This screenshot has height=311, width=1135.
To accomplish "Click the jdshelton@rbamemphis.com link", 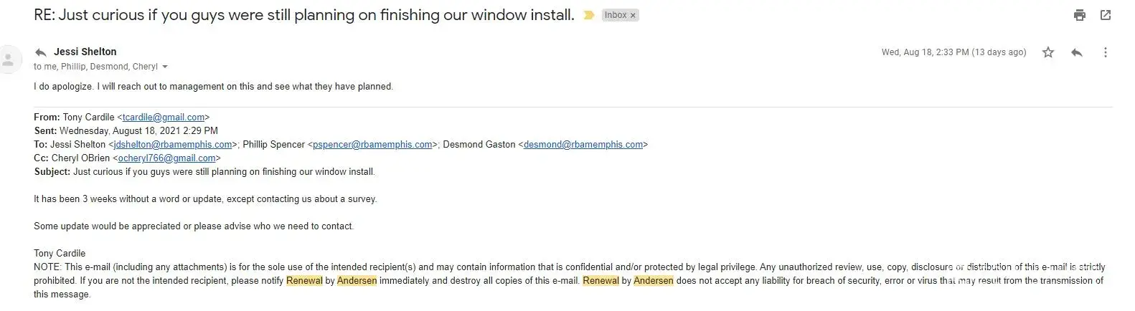I will click(172, 145).
